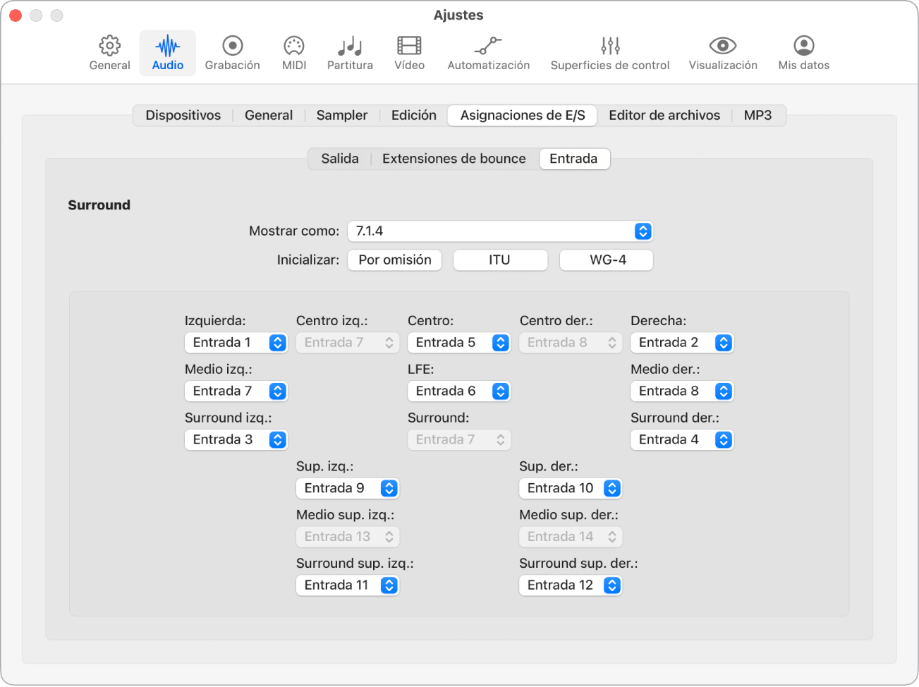The width and height of the screenshot is (919, 687).
Task: Open the Mostrar como 7.1.4 dropdown
Action: pyautogui.click(x=501, y=231)
